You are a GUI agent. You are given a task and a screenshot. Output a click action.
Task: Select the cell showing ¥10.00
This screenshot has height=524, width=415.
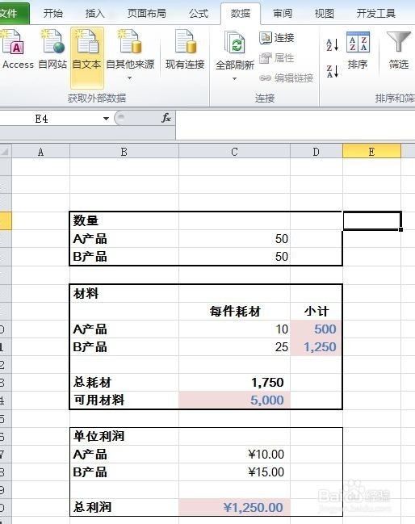234,454
